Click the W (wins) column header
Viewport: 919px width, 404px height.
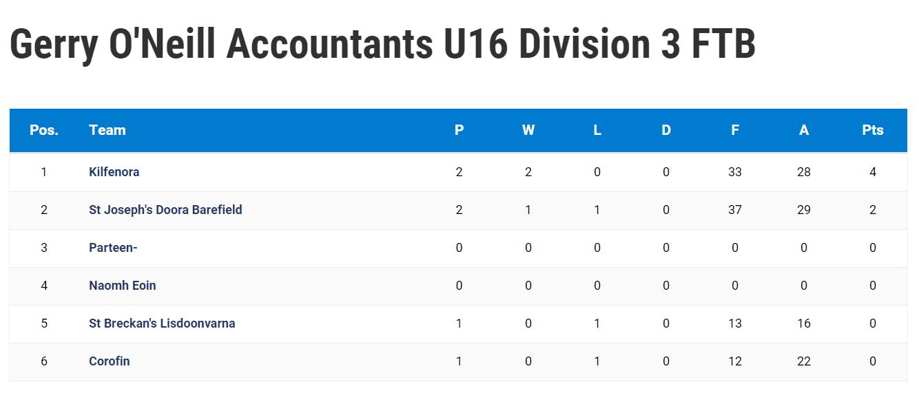coord(528,130)
